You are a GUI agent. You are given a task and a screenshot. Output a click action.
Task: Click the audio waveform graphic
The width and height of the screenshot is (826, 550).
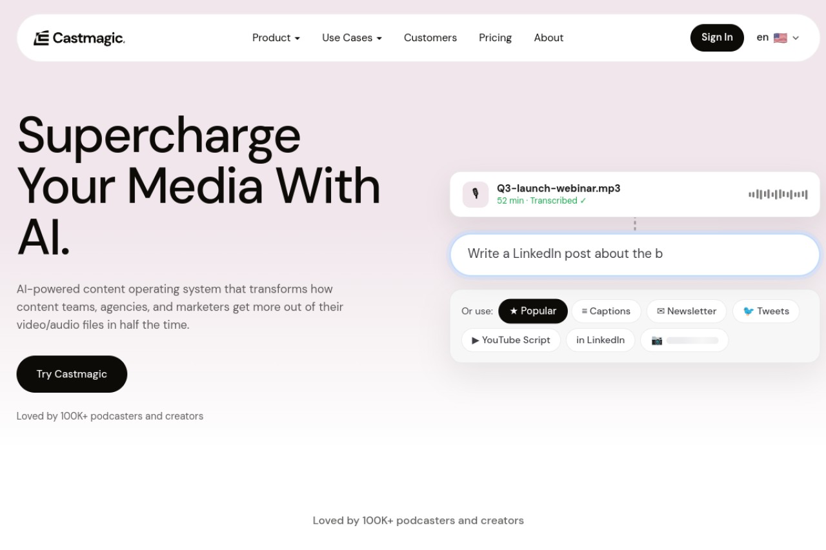[778, 194]
